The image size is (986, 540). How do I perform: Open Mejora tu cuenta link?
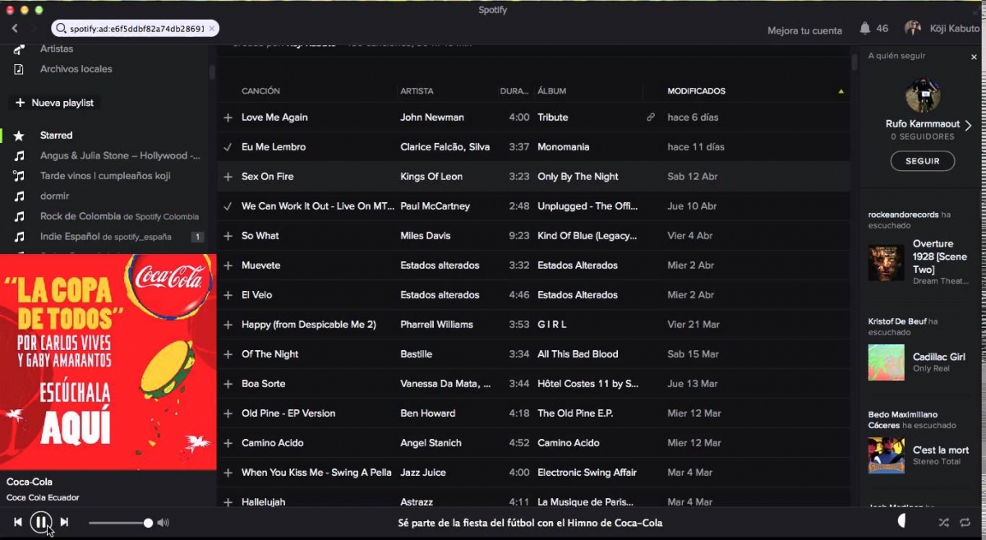pyautogui.click(x=804, y=30)
